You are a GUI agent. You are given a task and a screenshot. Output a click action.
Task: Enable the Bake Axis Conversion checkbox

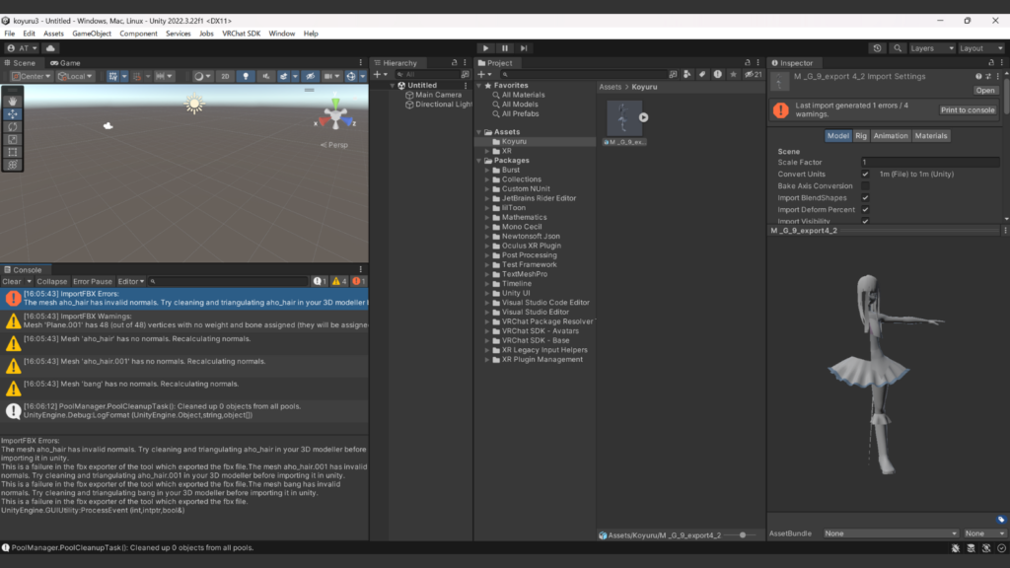(865, 186)
